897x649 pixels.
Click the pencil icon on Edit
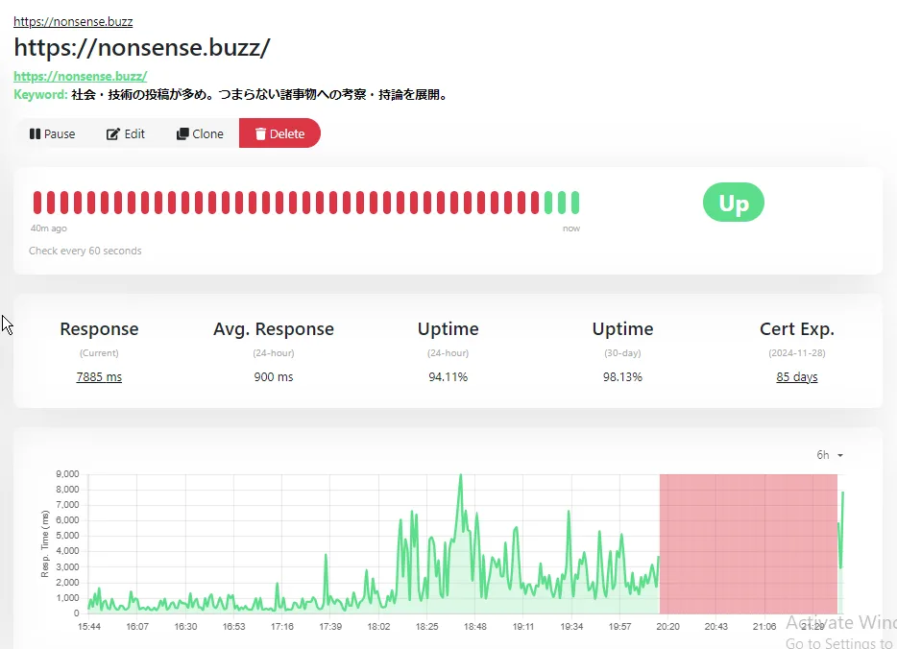click(112, 134)
